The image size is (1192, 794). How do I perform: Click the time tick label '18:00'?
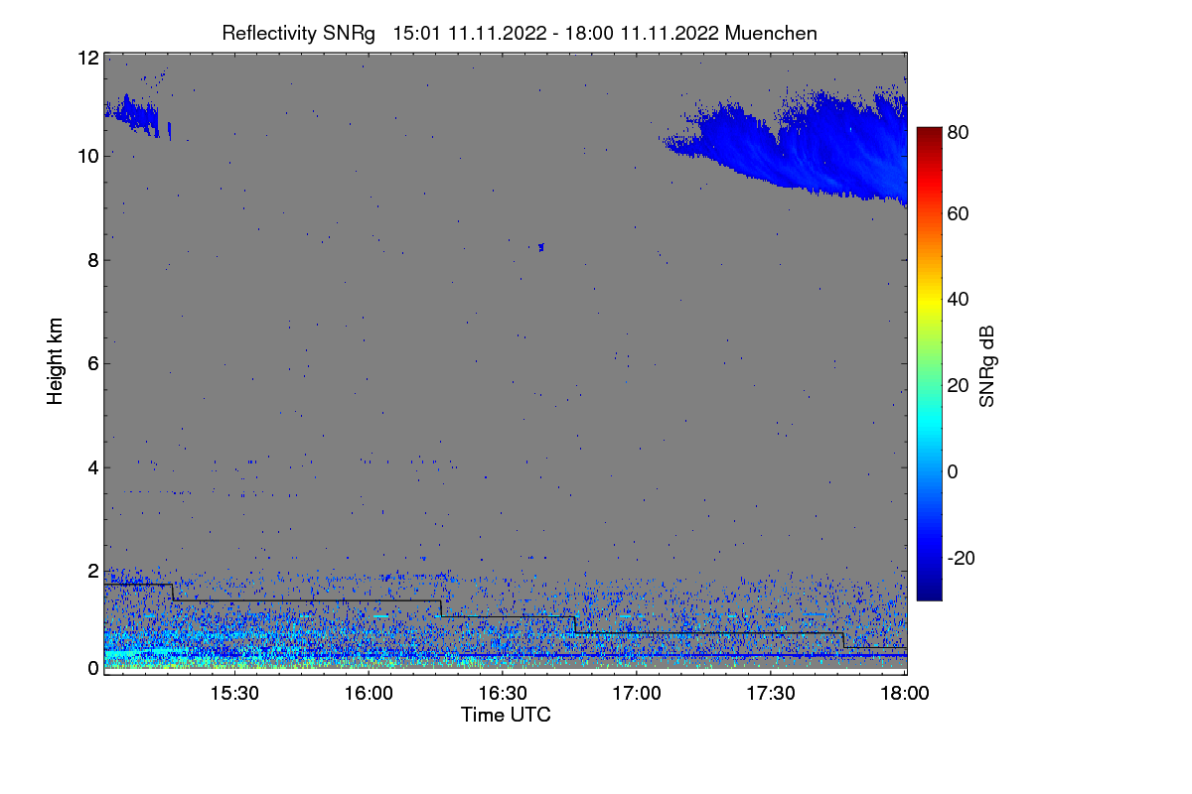[x=905, y=694]
